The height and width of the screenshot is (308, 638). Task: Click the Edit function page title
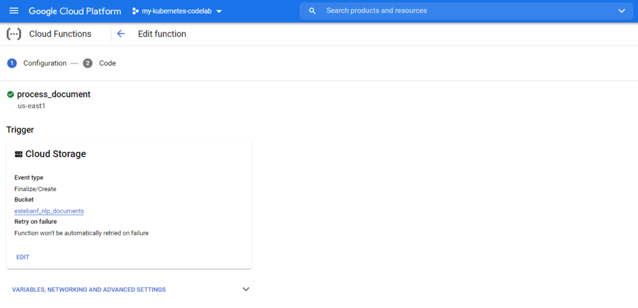(x=162, y=34)
